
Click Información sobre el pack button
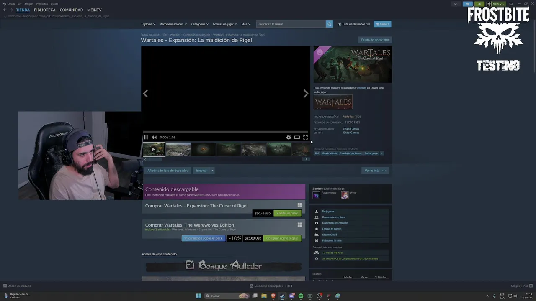pyautogui.click(x=204, y=238)
